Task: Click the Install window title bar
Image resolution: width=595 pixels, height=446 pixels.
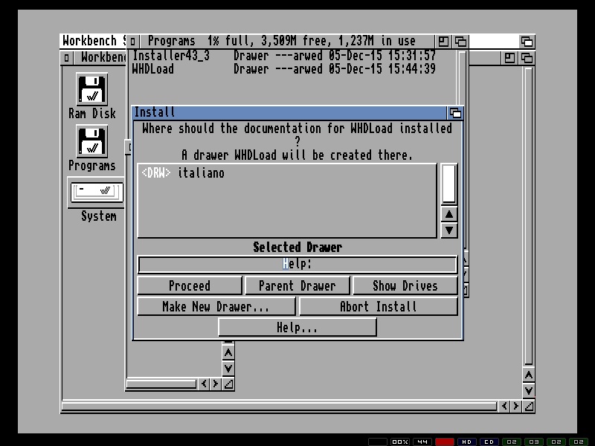Action: point(289,113)
